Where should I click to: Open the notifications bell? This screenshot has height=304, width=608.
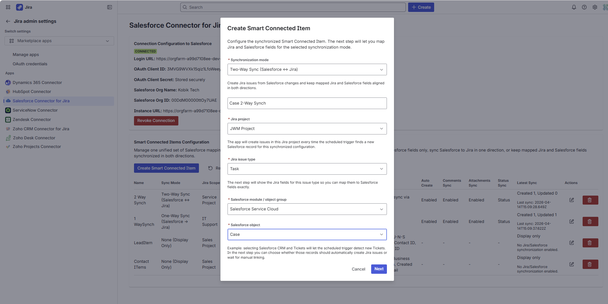tap(574, 7)
